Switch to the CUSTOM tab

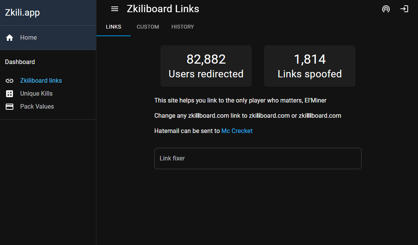(148, 27)
